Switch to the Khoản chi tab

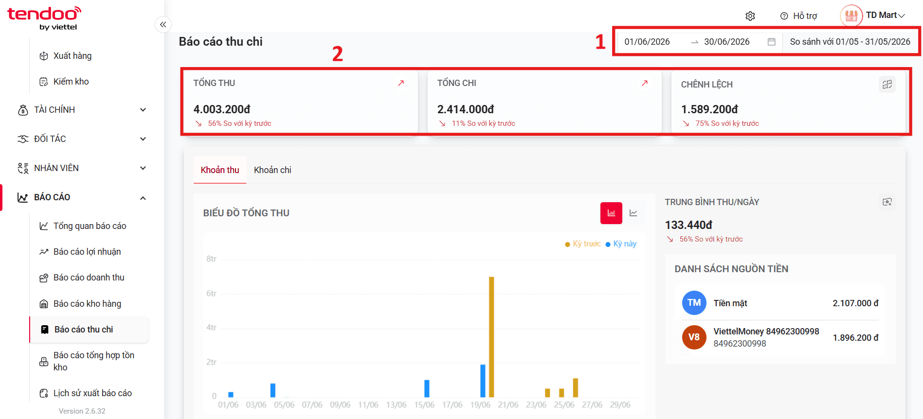[272, 170]
